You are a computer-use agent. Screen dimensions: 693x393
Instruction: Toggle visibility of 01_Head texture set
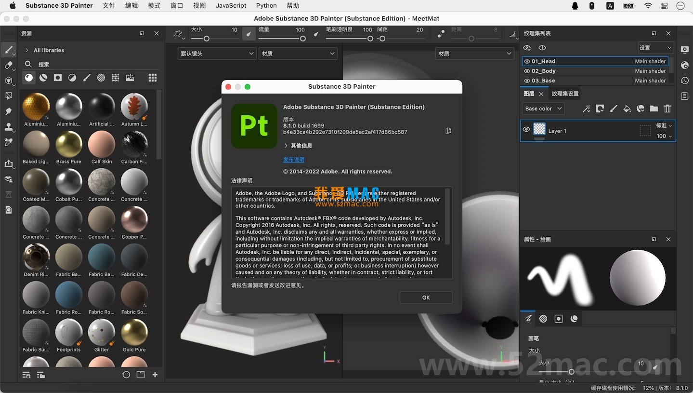click(527, 61)
